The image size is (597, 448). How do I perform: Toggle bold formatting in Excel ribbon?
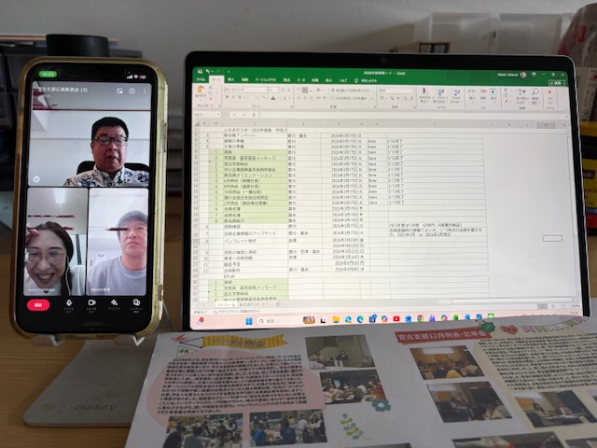226,97
